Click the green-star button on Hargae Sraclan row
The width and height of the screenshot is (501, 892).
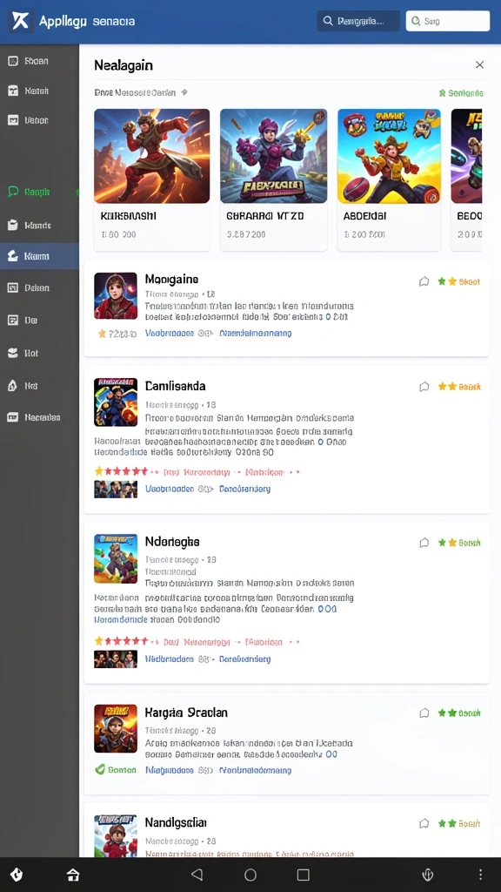coord(459,713)
